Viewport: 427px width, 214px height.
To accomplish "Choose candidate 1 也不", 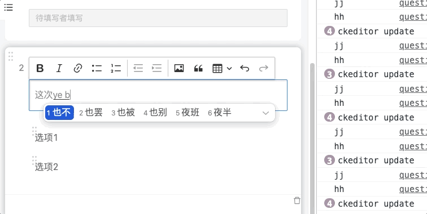I will point(60,113).
